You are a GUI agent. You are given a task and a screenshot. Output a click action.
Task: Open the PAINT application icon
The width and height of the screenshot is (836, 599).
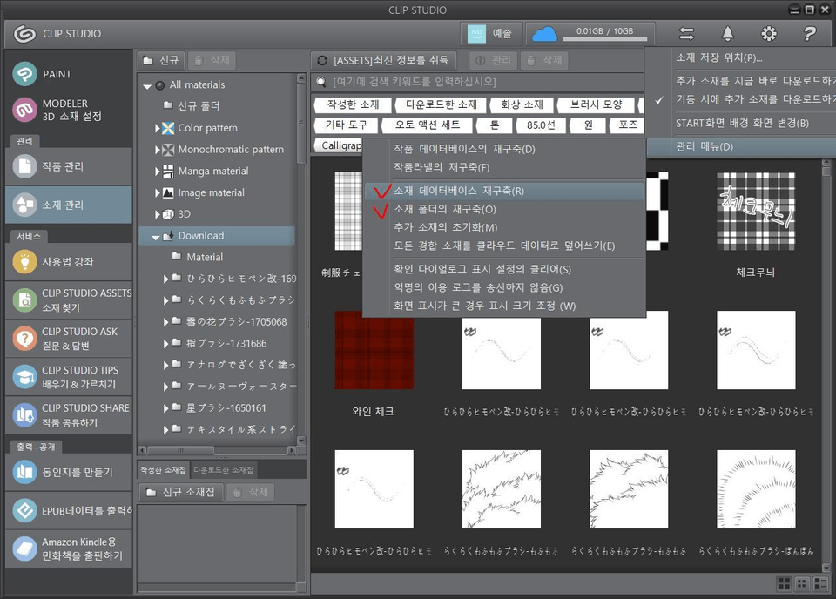[24, 74]
